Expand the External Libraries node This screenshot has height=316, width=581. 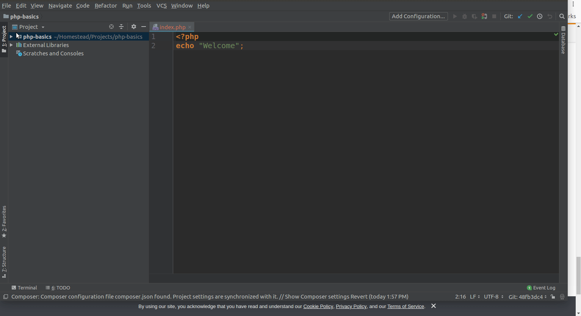[11, 45]
